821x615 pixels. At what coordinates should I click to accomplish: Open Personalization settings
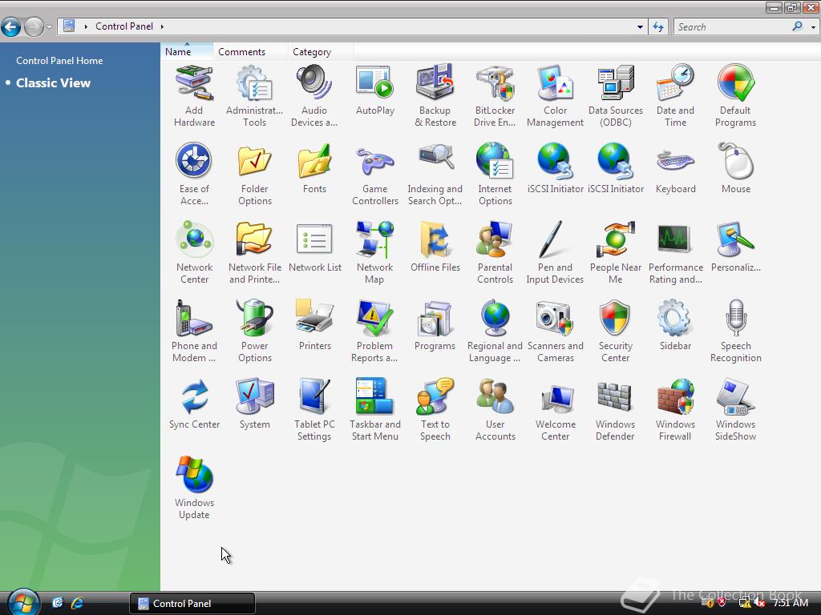[736, 247]
